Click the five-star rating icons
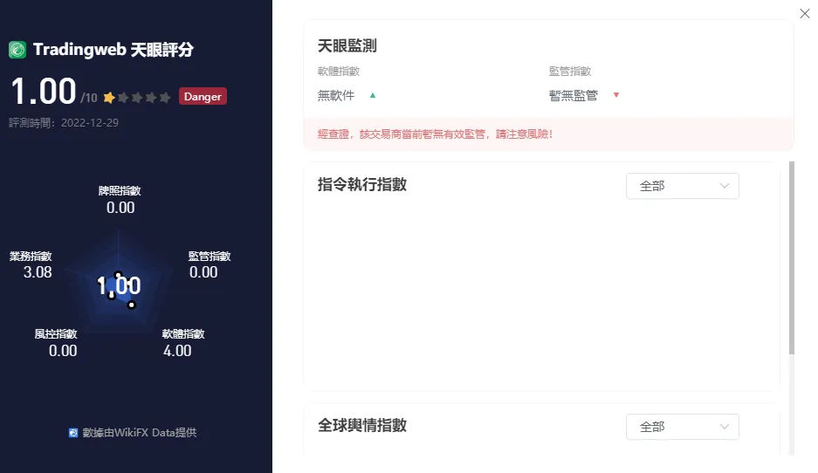The height and width of the screenshot is (473, 818). tap(137, 97)
